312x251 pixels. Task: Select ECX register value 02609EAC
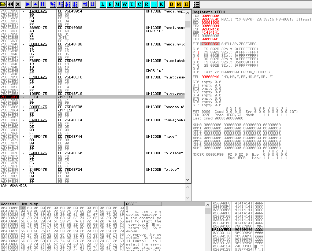tap(210, 19)
